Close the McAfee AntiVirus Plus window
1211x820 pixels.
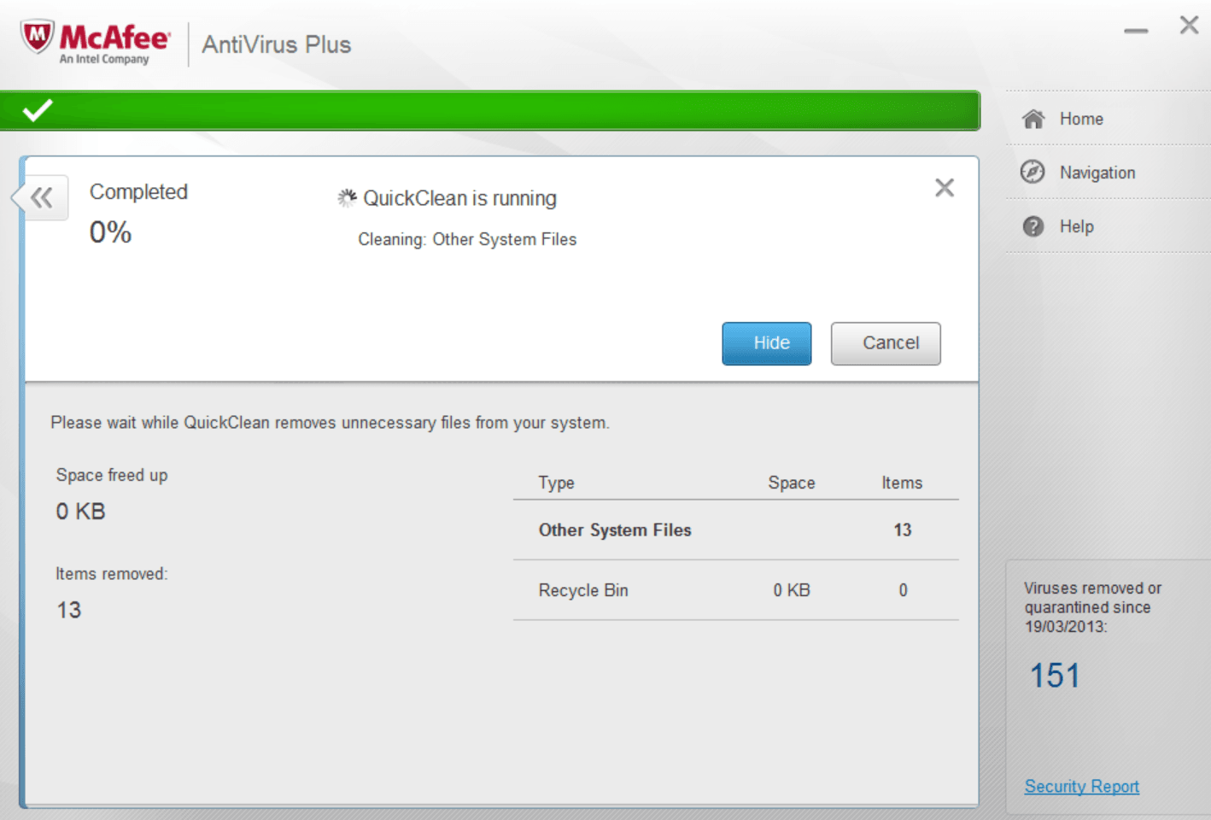(1189, 26)
